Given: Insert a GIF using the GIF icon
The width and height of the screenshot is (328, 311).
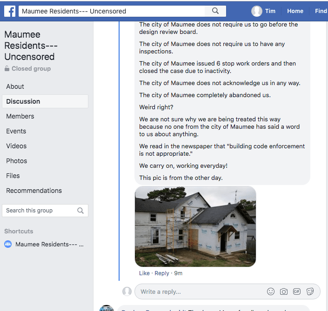Looking at the screenshot, I should click(297, 291).
